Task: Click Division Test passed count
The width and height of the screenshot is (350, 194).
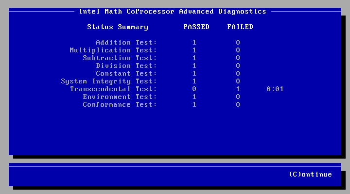Action: 194,65
